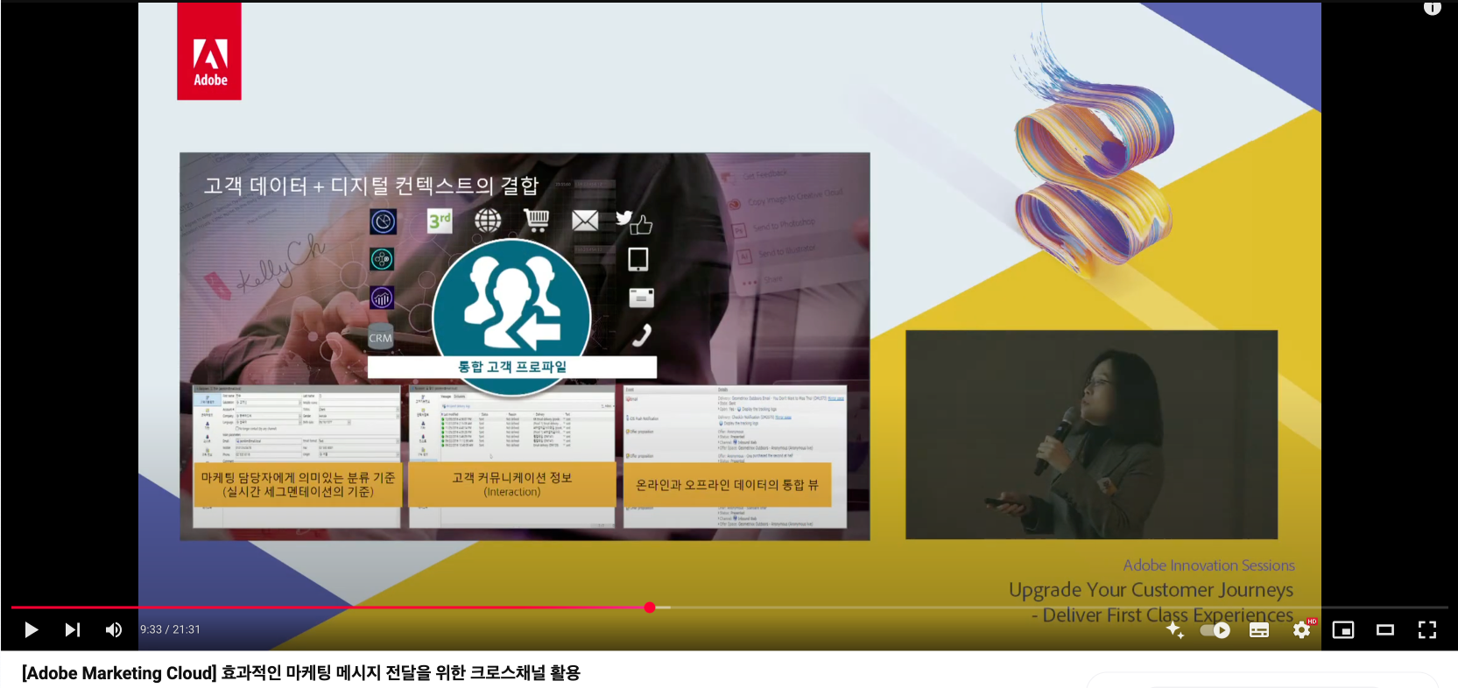Click the Adobe Marketing Cloud video title
1458x688 pixels.
[301, 673]
